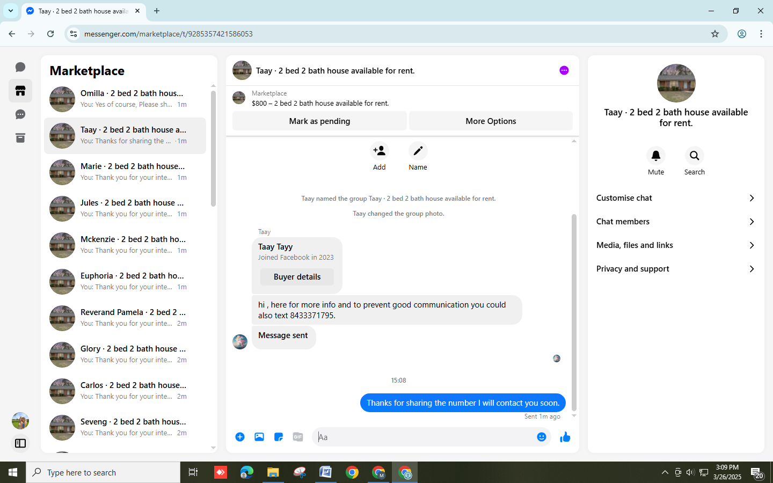Click the profile avatar in the left sidebar
The height and width of the screenshot is (483, 773).
pyautogui.click(x=20, y=421)
